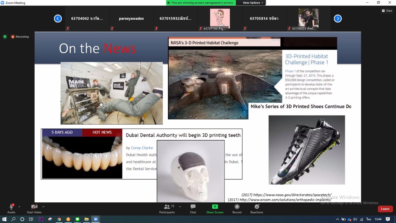Screen dimensions: 396x223
Task: Open Windows Start menu
Action: (x=4, y=219)
